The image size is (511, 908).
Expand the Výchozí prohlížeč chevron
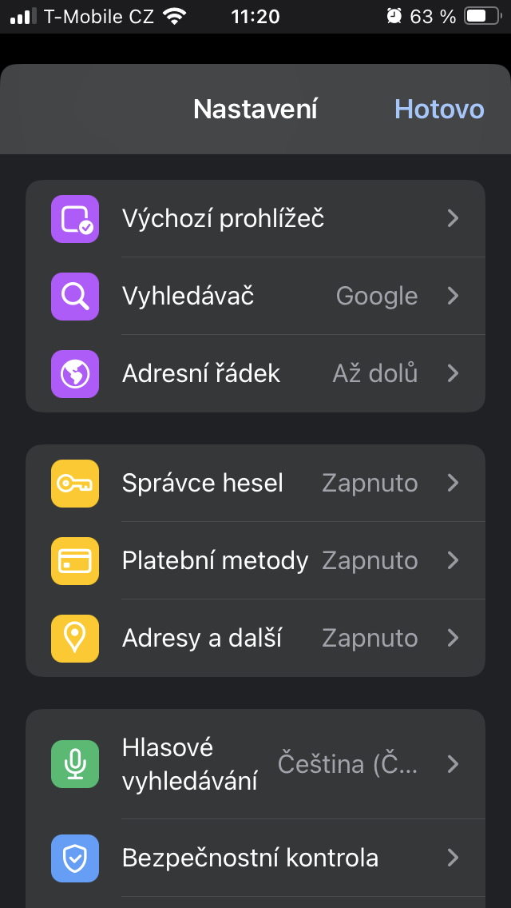(453, 219)
